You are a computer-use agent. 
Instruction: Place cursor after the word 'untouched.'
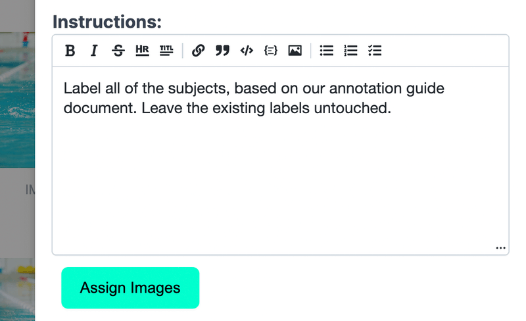pyautogui.click(x=393, y=108)
